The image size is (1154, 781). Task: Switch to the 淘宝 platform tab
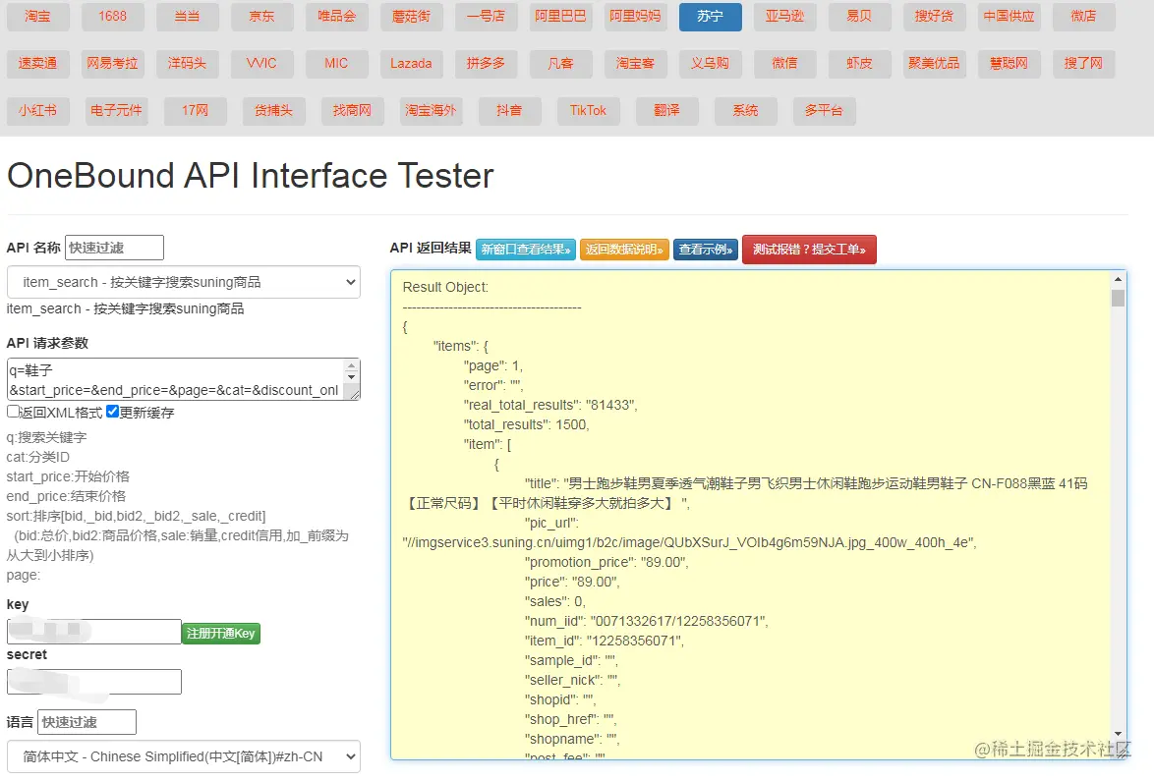click(x=37, y=16)
